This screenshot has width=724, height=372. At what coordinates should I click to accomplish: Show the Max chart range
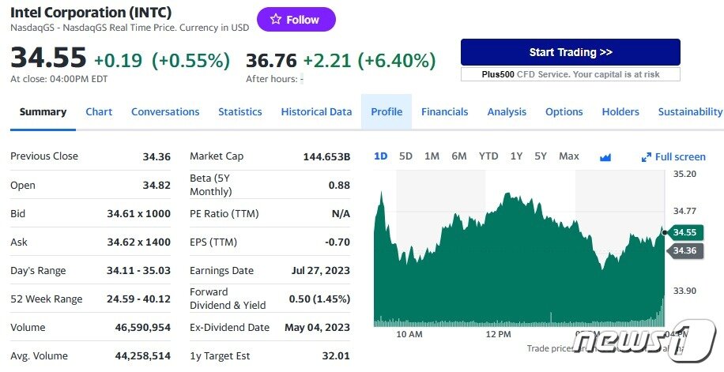pyautogui.click(x=569, y=156)
